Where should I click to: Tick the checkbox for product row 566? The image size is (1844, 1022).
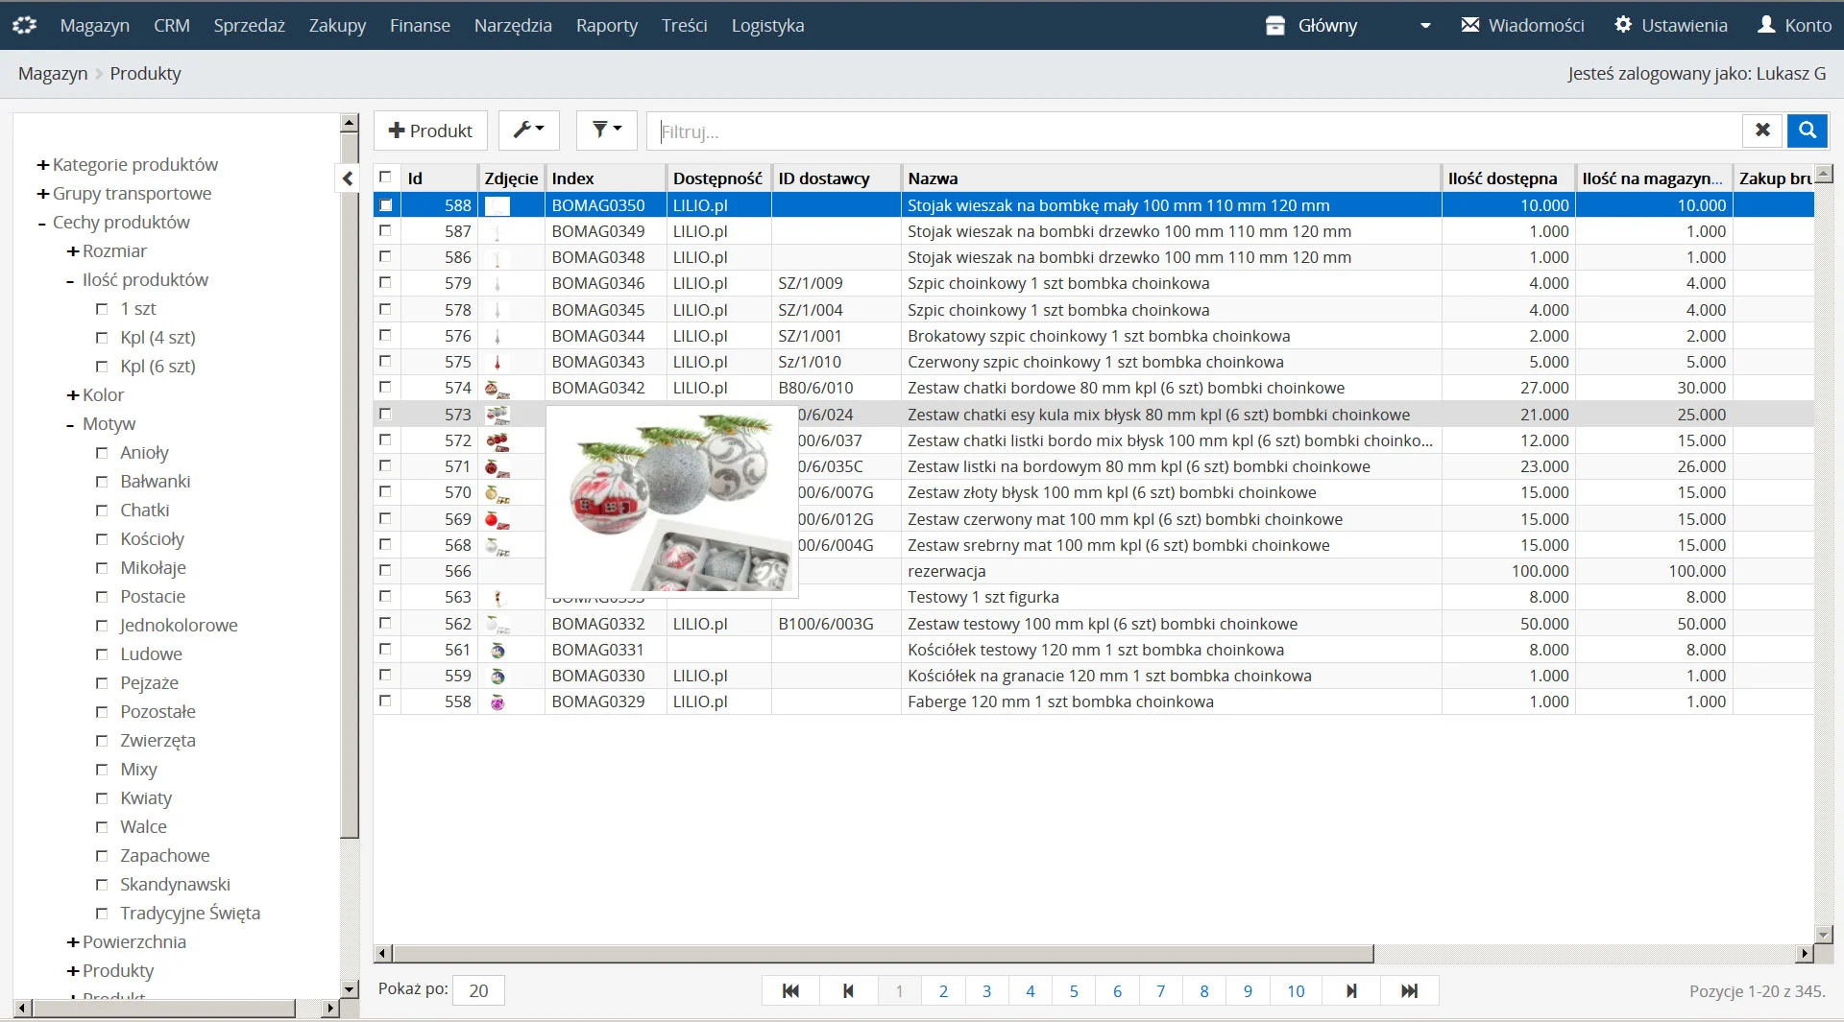point(385,570)
